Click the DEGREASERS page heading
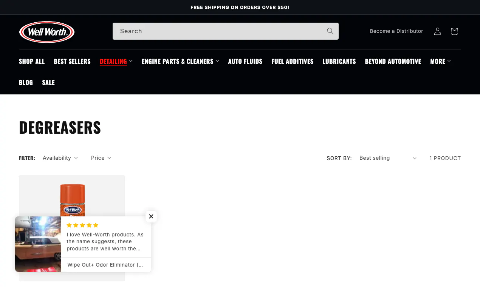480x287 pixels. [60, 127]
